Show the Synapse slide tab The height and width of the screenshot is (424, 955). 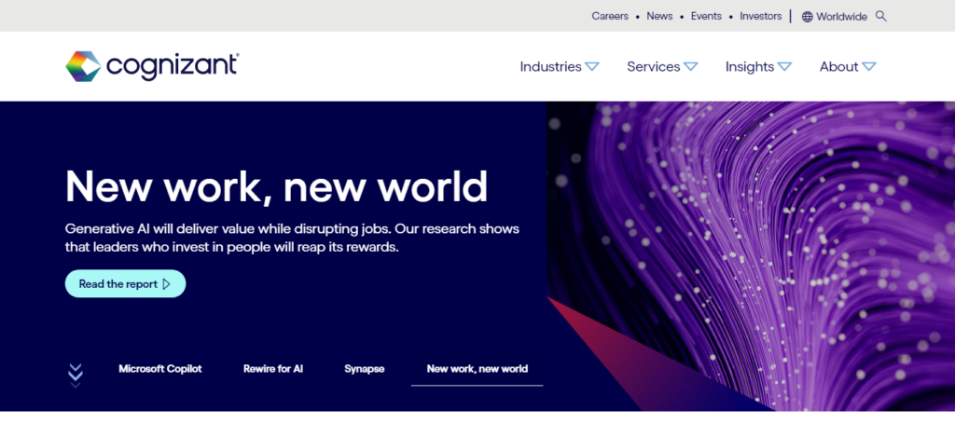(364, 369)
